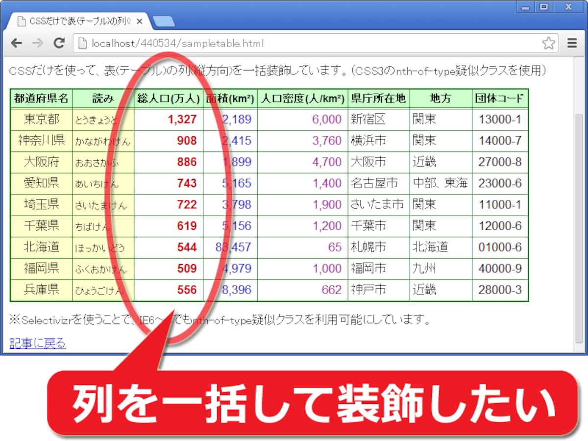The image size is (588, 441).
Task: Click the 大阪府 cell
Action: click(x=41, y=162)
